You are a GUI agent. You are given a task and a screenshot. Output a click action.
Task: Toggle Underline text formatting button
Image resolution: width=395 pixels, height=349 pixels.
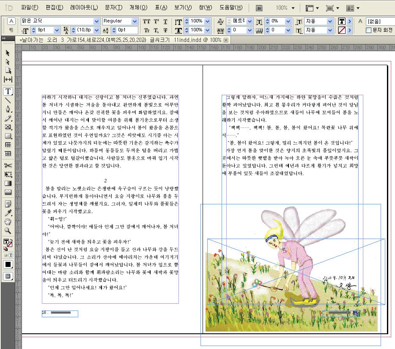pos(165,21)
